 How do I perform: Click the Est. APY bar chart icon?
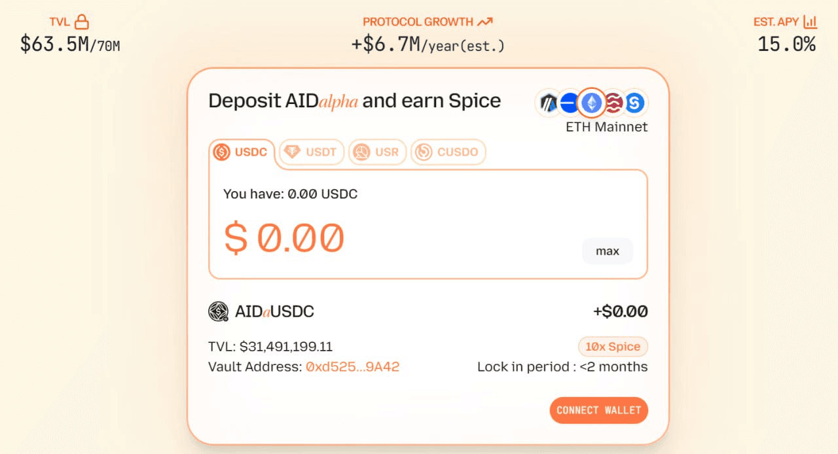(x=811, y=22)
